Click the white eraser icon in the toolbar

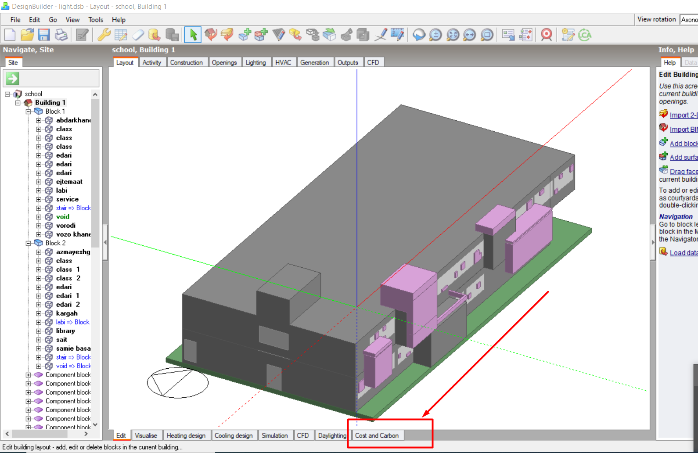pos(138,35)
